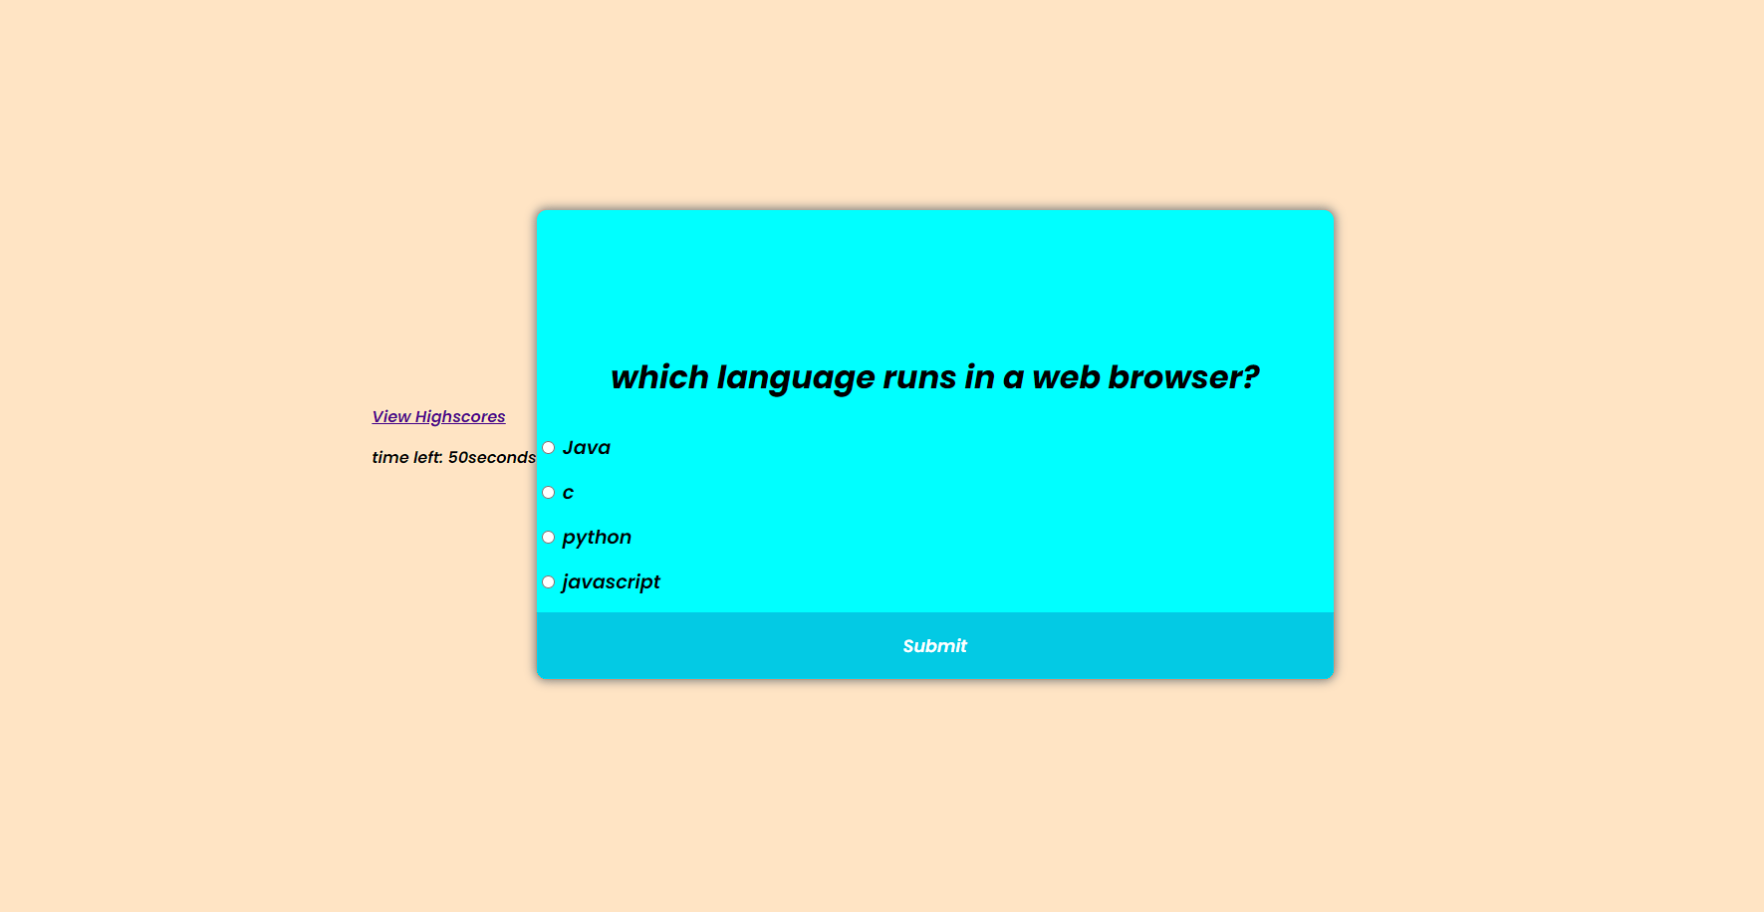Viewport: 1764px width, 912px height.
Task: Click the 50seconds timer value
Action: 490,457
